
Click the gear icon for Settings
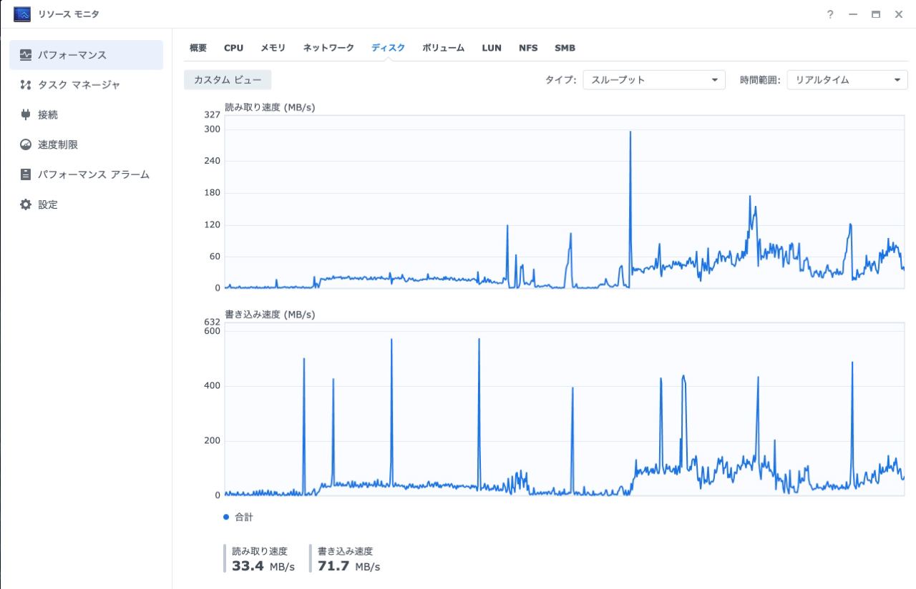[x=26, y=204]
